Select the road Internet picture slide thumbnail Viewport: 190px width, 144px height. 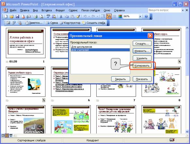tap(25, 120)
